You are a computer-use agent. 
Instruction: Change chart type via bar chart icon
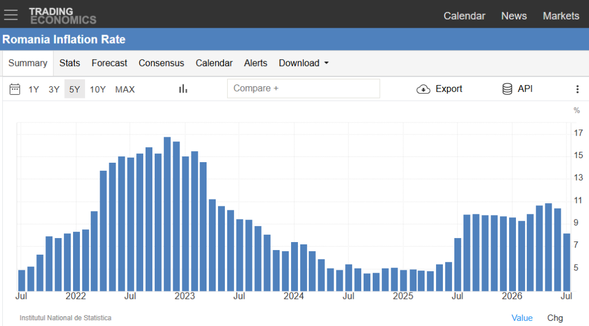(x=183, y=89)
